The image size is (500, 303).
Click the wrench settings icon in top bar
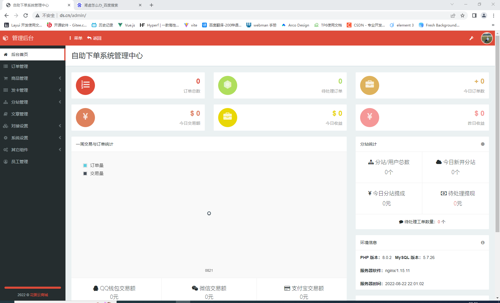tap(471, 38)
